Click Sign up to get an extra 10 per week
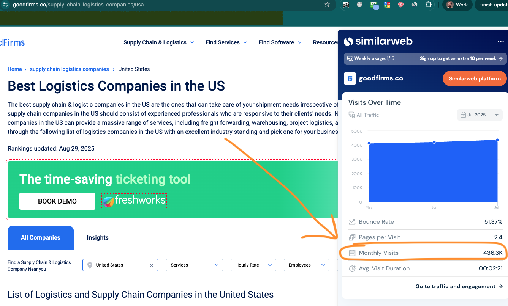Viewport: 508px width, 306px height. (x=461, y=59)
